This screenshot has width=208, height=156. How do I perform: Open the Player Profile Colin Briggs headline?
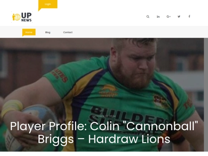coord(104,133)
